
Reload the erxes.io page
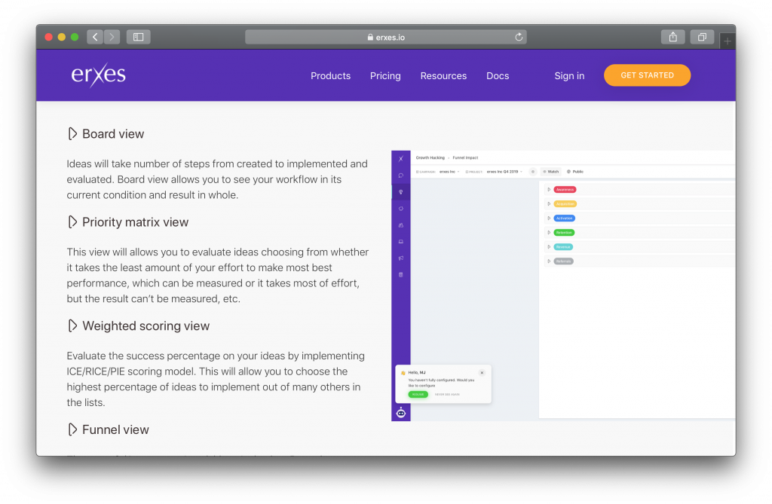coord(519,37)
